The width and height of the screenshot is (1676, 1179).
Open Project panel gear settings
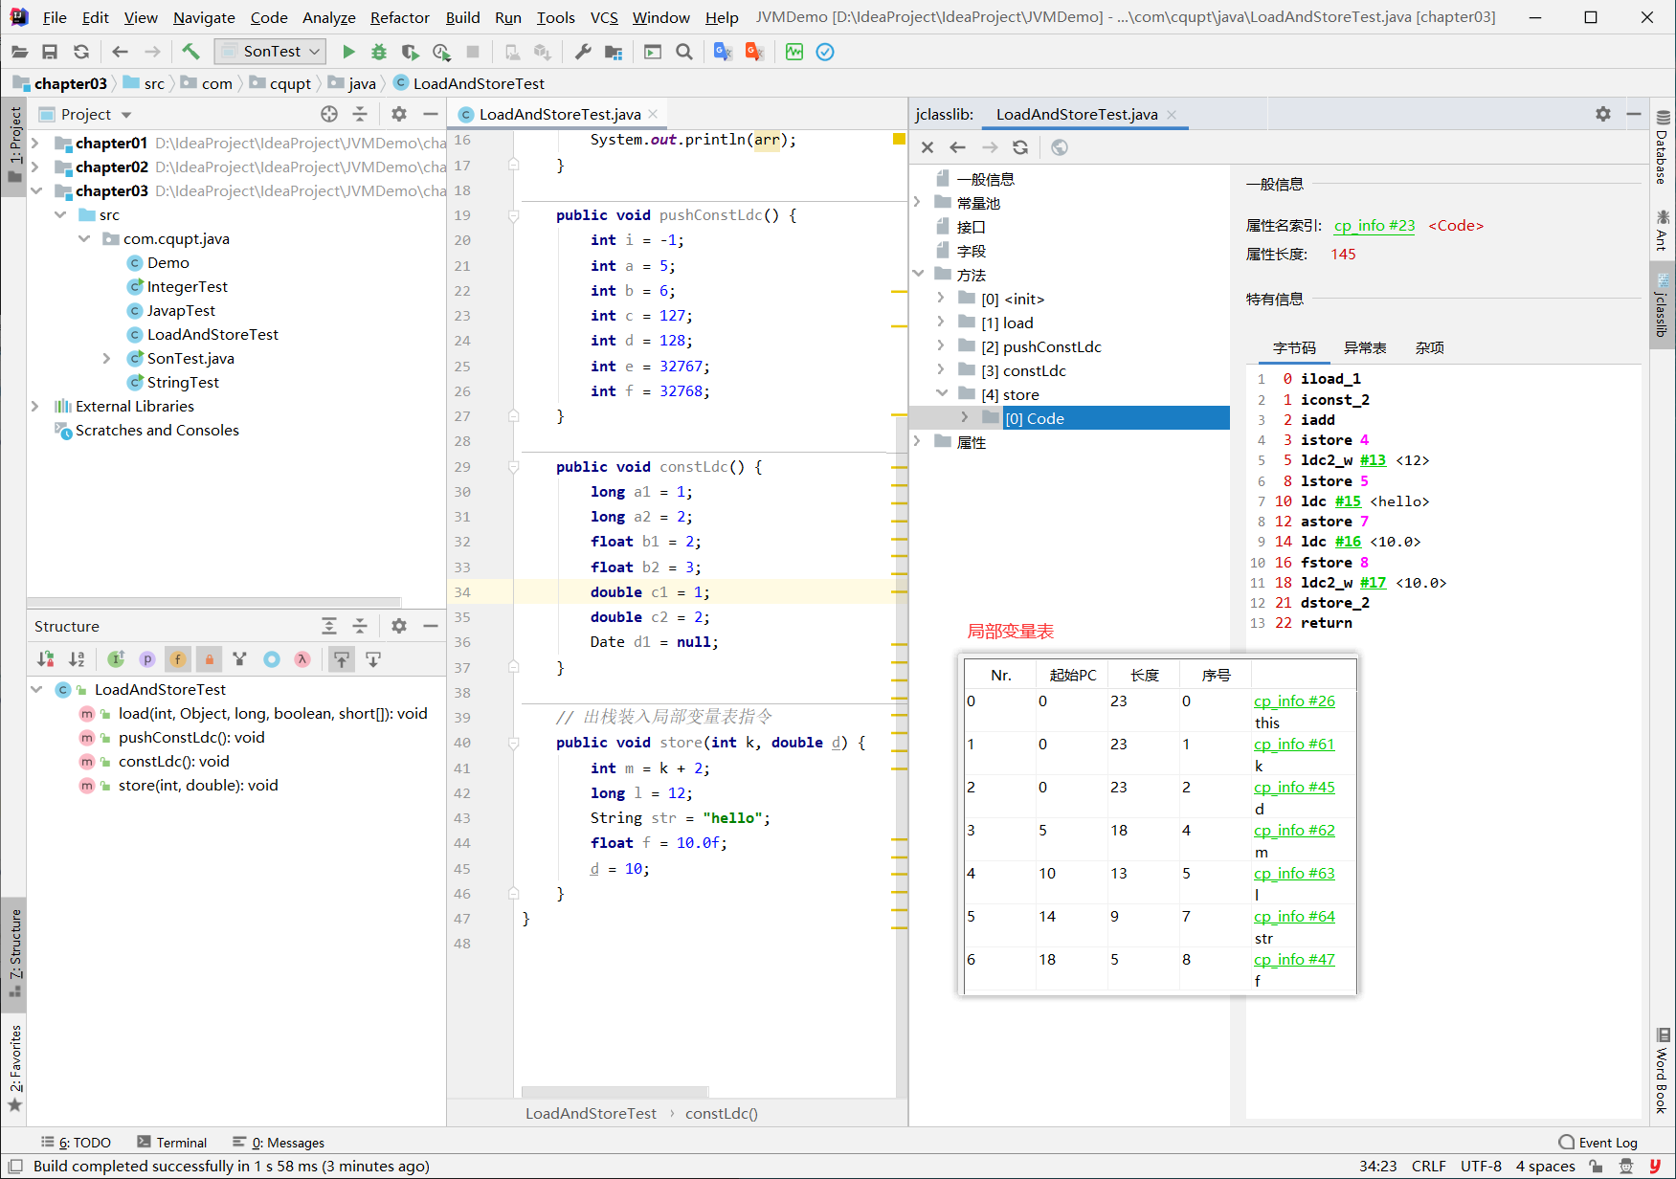pos(399,114)
